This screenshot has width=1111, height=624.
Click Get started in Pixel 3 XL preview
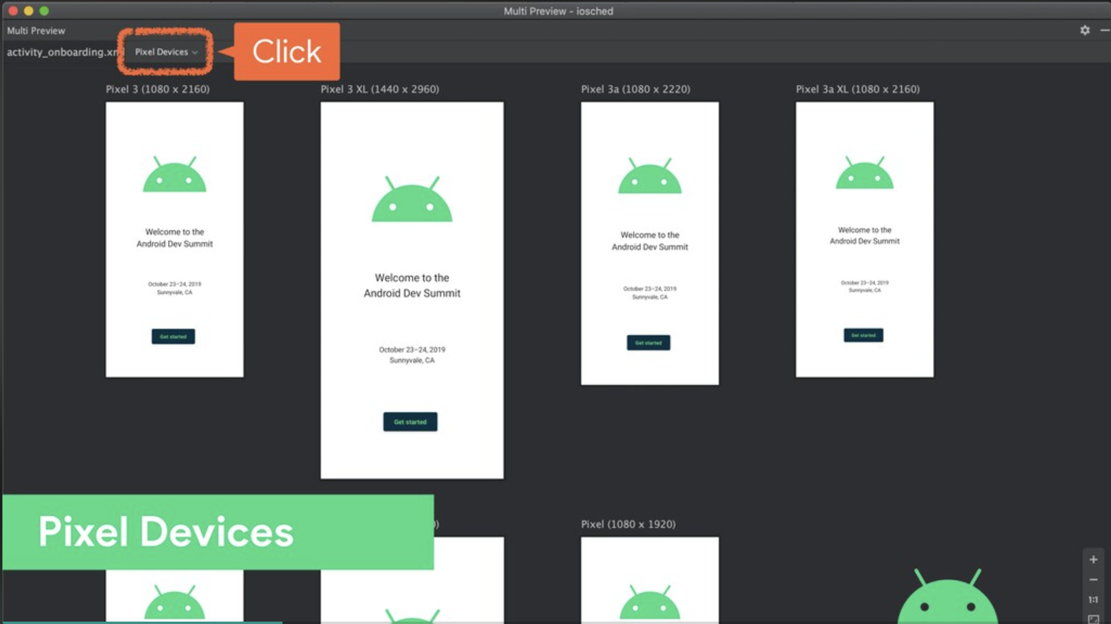410,421
